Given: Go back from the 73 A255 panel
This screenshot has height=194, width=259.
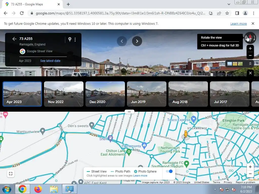Looking at the screenshot, I should click(14, 39).
